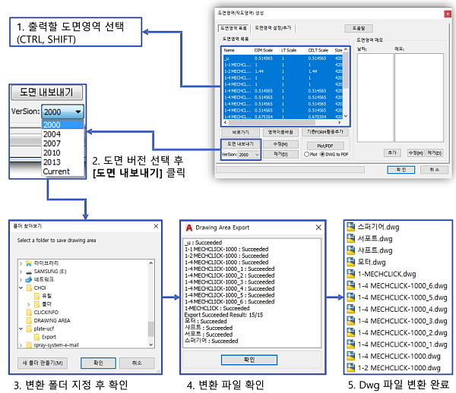Select the 유틸 folder icon
The height and width of the screenshot is (393, 456).
tap(36, 296)
